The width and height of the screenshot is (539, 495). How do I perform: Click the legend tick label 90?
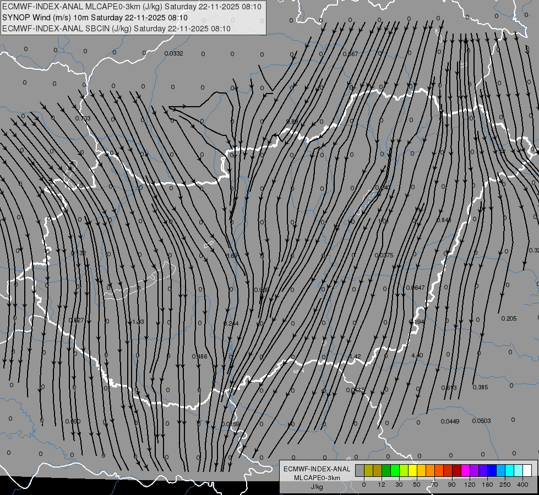click(451, 485)
